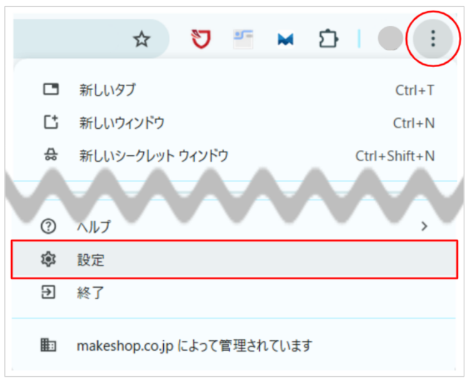Image resolution: width=469 pixels, height=380 pixels.
Task: Open 新しいシークレット ウィンドウ
Action: [x=234, y=155]
